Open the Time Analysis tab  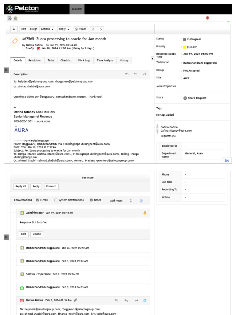coord(105,60)
